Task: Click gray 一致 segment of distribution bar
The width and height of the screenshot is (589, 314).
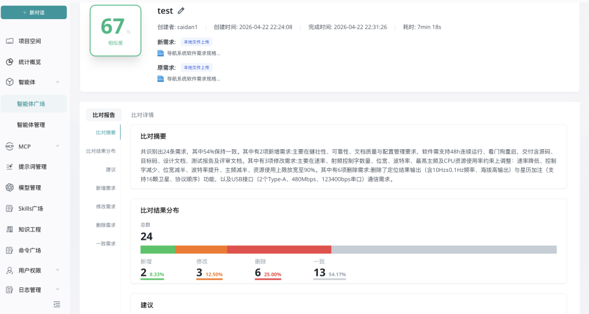Action: click(444, 250)
